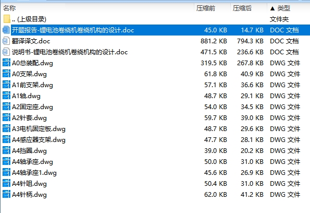Sort by the 名称 column header

tap(9, 8)
